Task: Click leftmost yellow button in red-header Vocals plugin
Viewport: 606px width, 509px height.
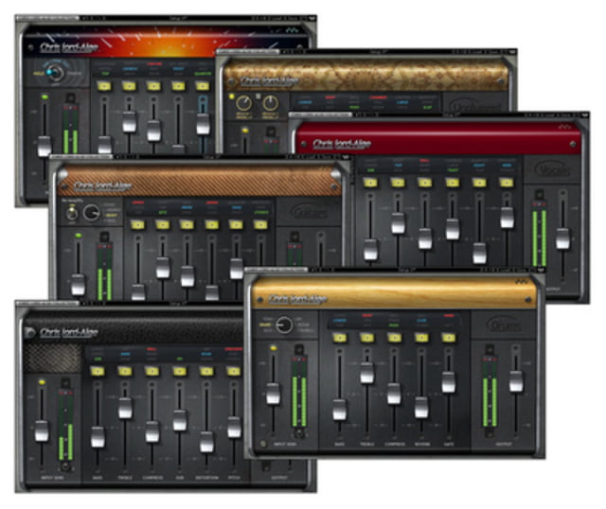Action: click(370, 183)
